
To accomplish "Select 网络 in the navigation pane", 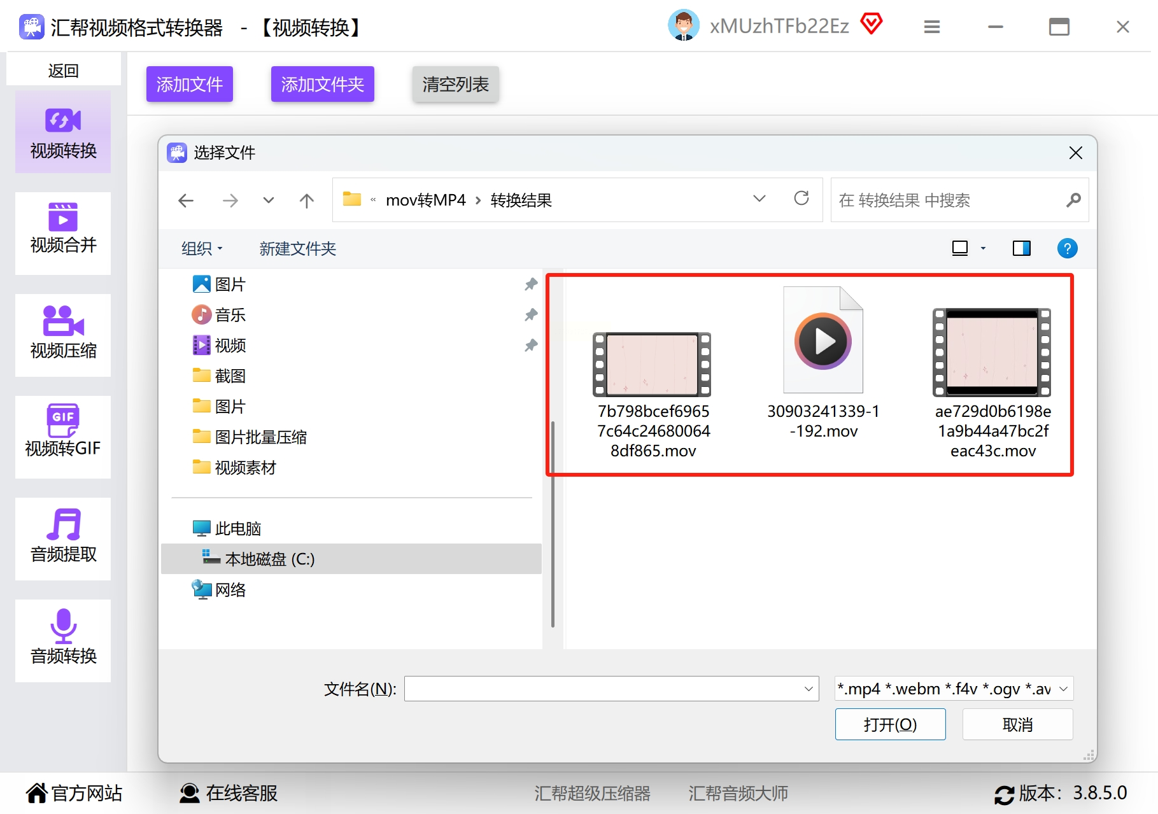I will pyautogui.click(x=219, y=590).
